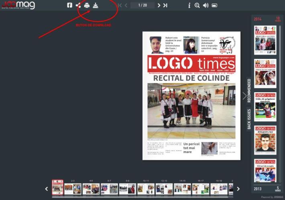Share the magazine on Facebook
Image resolution: width=285 pixels, height=200 pixels.
coord(69,5)
